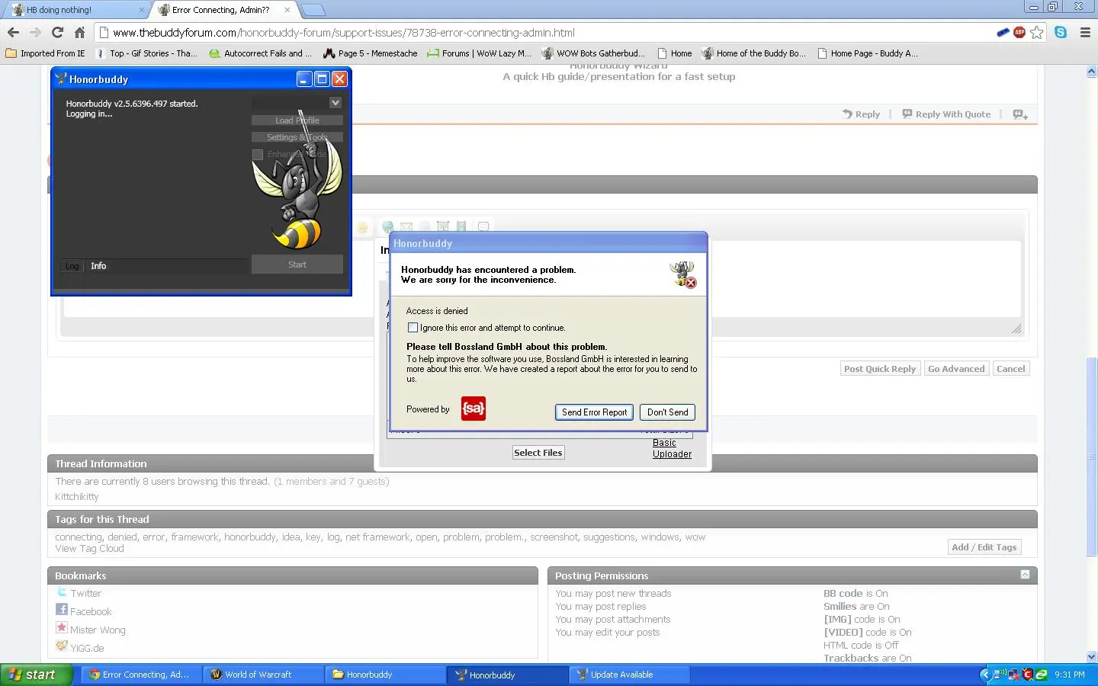Open the Chrome hamburger menu
The image size is (1098, 686).
tap(1085, 33)
